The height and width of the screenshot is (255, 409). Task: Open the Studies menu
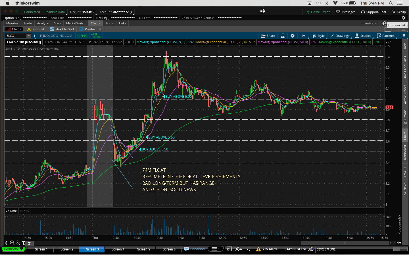[x=363, y=36]
